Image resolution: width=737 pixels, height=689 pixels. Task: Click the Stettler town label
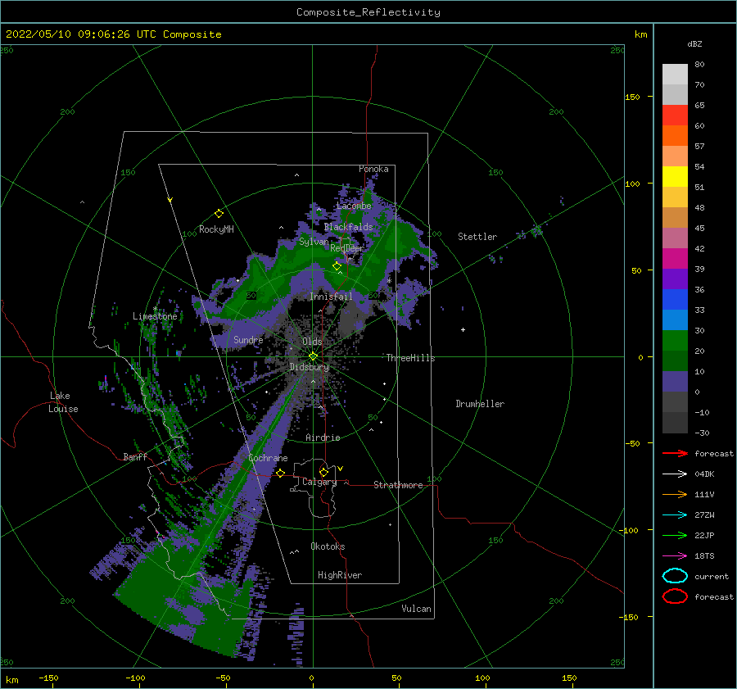pos(477,237)
